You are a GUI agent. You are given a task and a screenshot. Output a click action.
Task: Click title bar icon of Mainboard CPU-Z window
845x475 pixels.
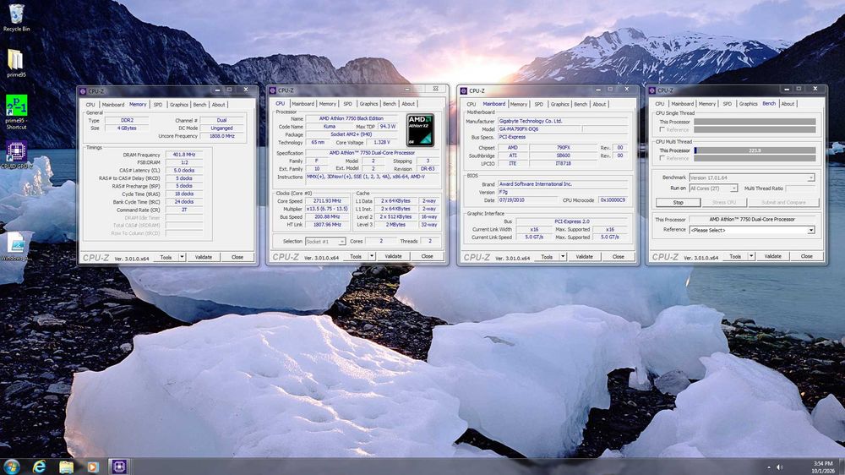(463, 91)
